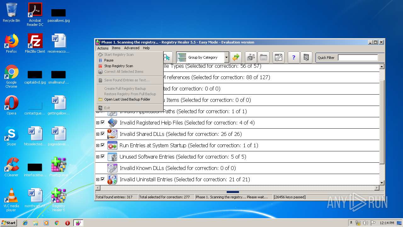Image resolution: width=403 pixels, height=227 pixels.
Task: Click the Unused Software Entries icon
Action: [x=112, y=157]
